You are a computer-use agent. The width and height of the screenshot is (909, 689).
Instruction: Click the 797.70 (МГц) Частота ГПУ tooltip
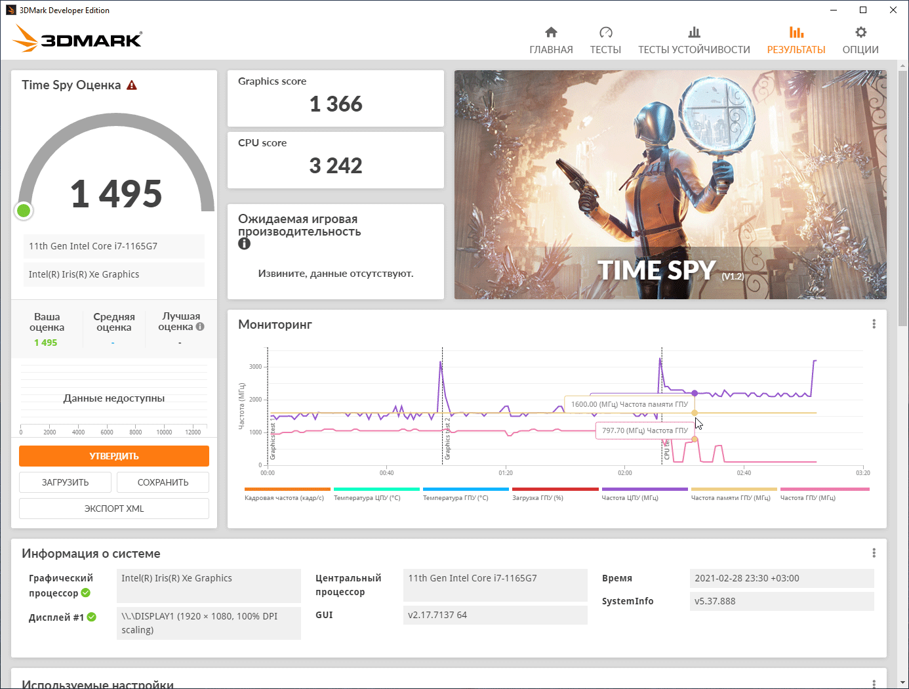645,430
